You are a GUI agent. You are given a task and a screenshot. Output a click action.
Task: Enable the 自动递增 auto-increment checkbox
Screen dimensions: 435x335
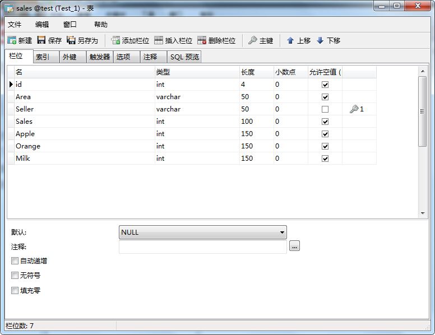(15, 260)
